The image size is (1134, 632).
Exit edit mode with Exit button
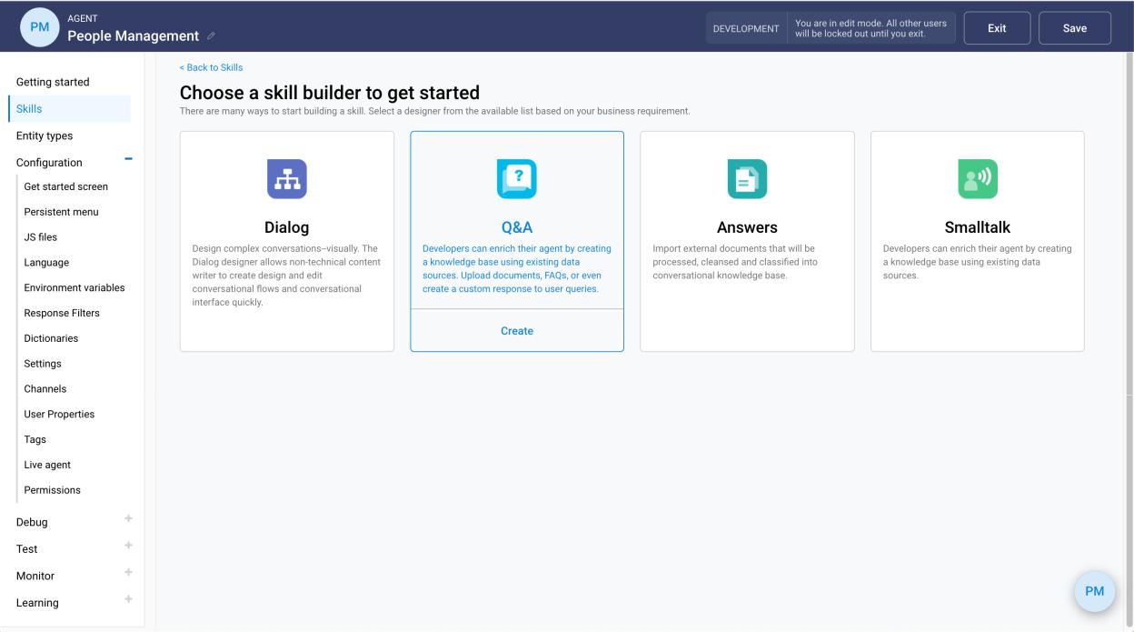point(997,28)
